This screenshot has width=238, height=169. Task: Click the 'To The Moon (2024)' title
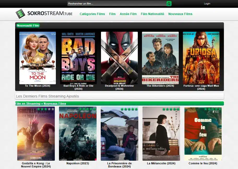coord(38,86)
